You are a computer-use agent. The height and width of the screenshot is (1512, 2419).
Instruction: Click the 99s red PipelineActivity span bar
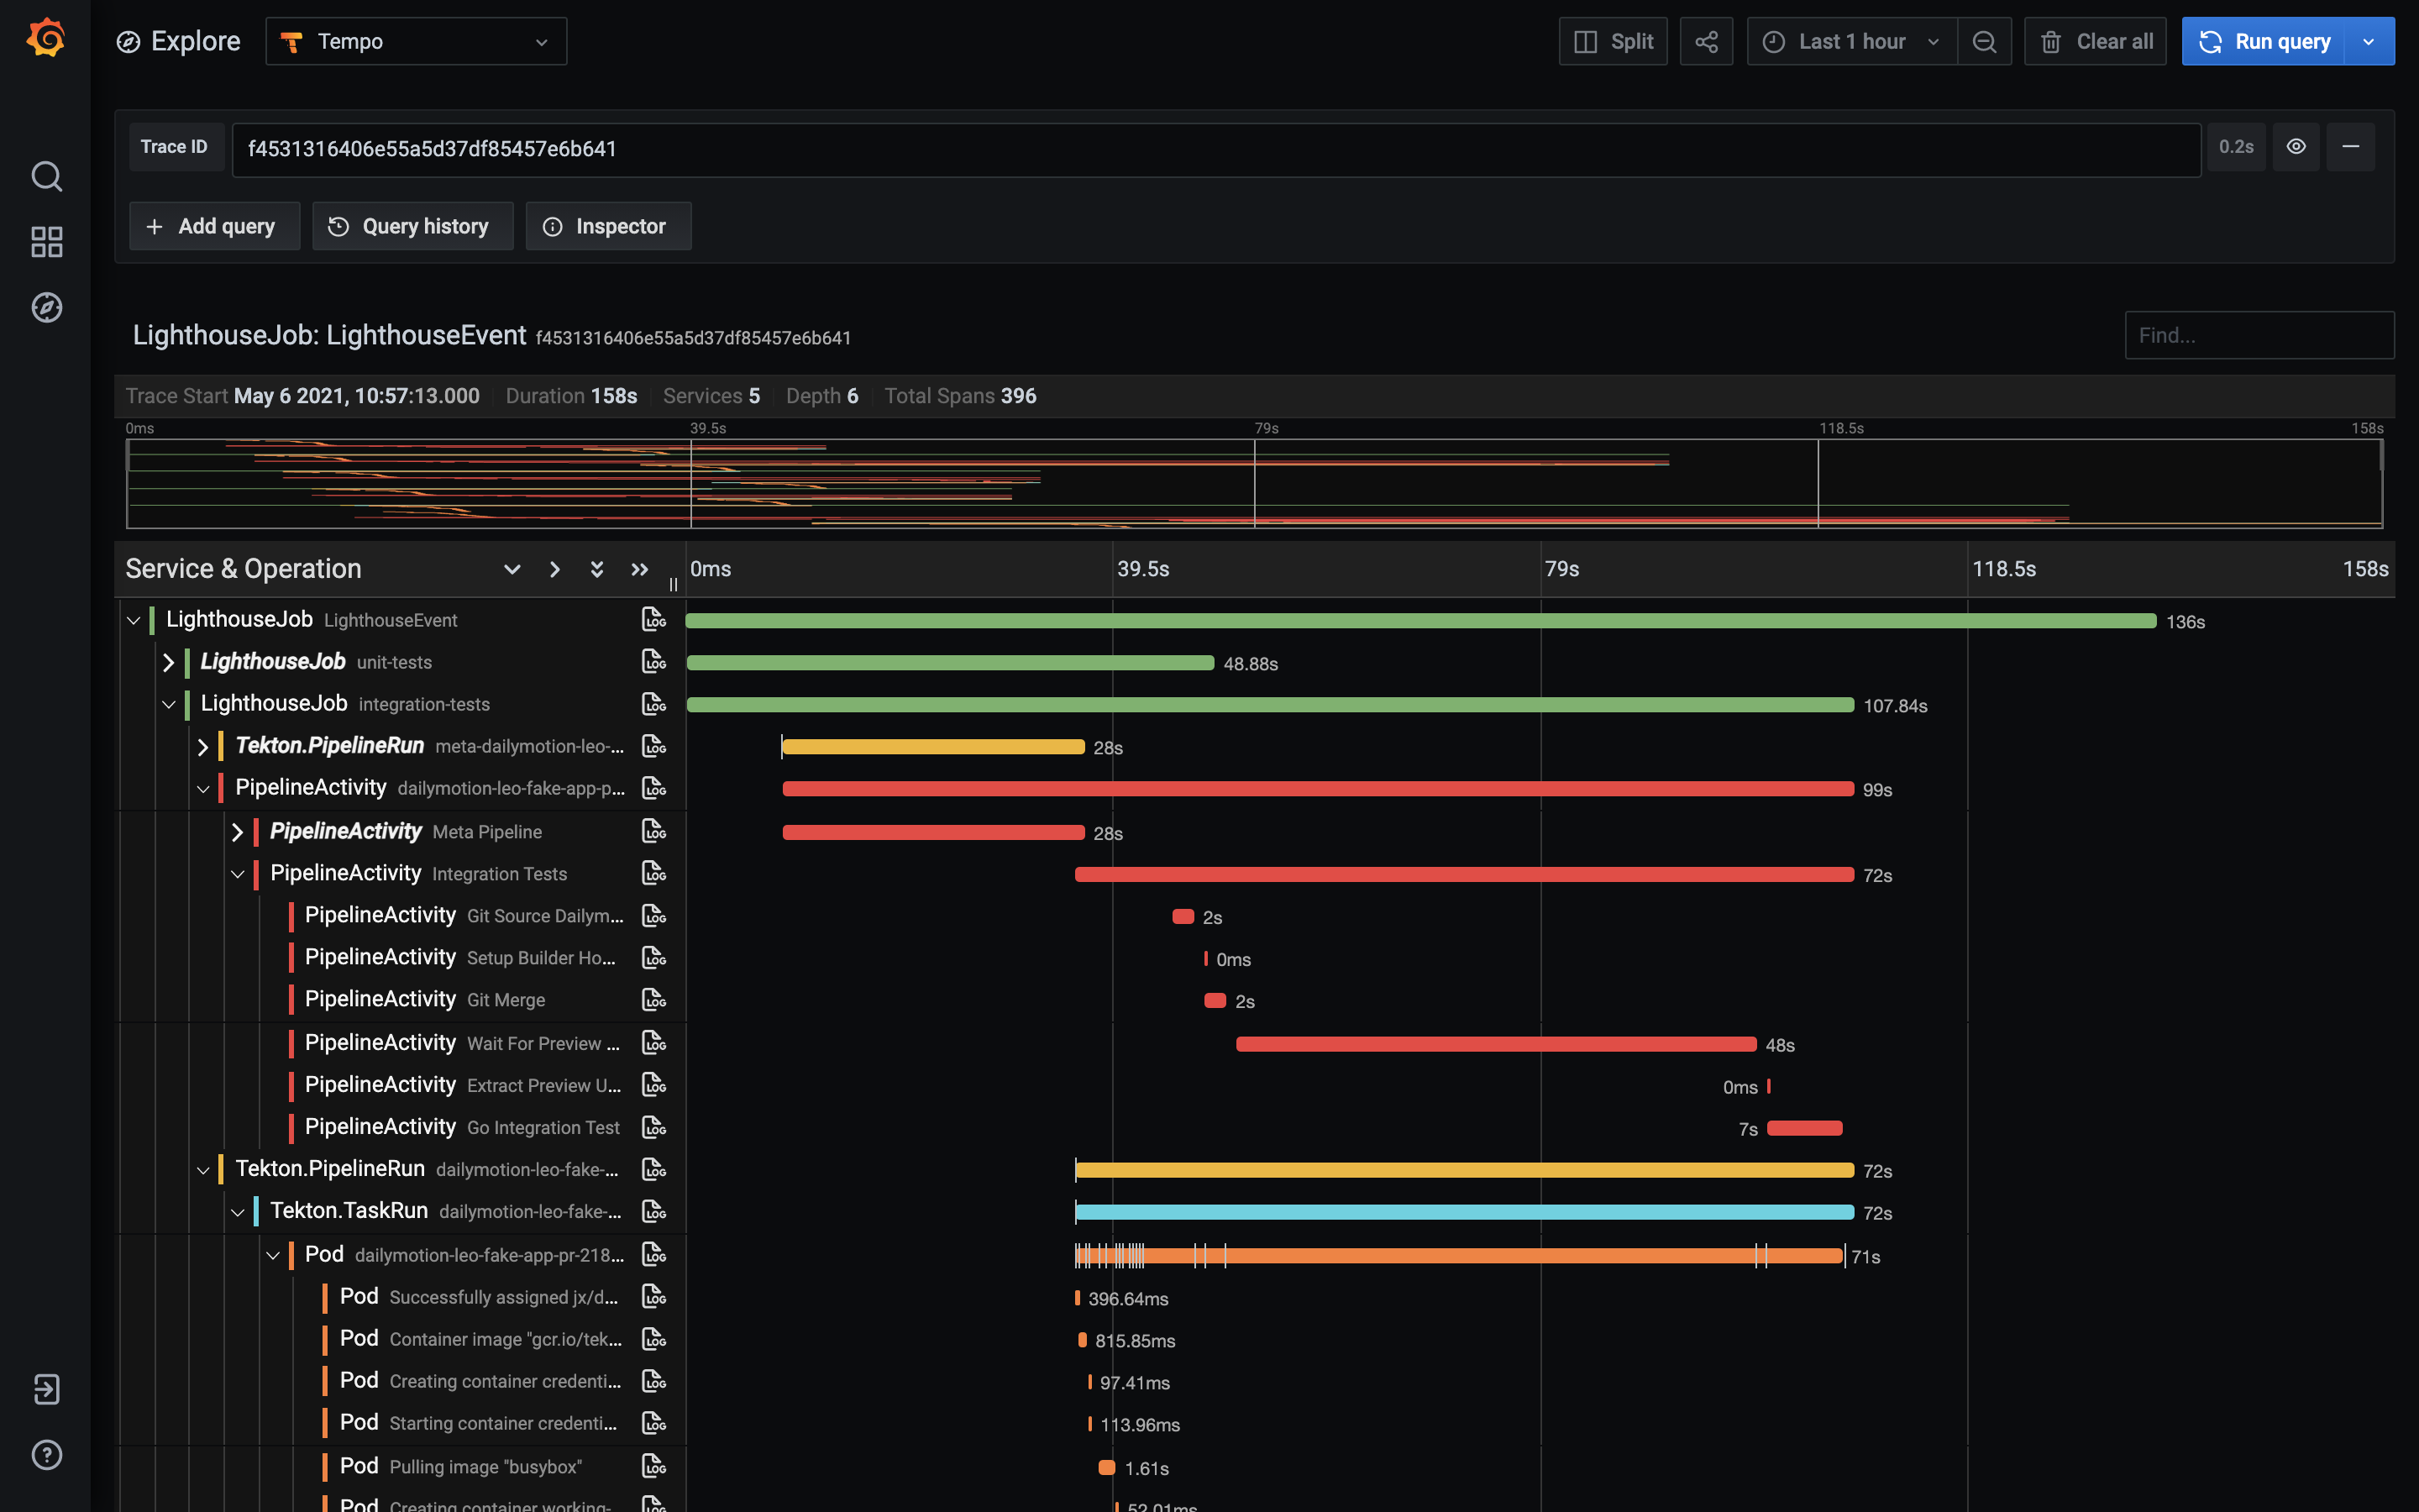point(1318,789)
